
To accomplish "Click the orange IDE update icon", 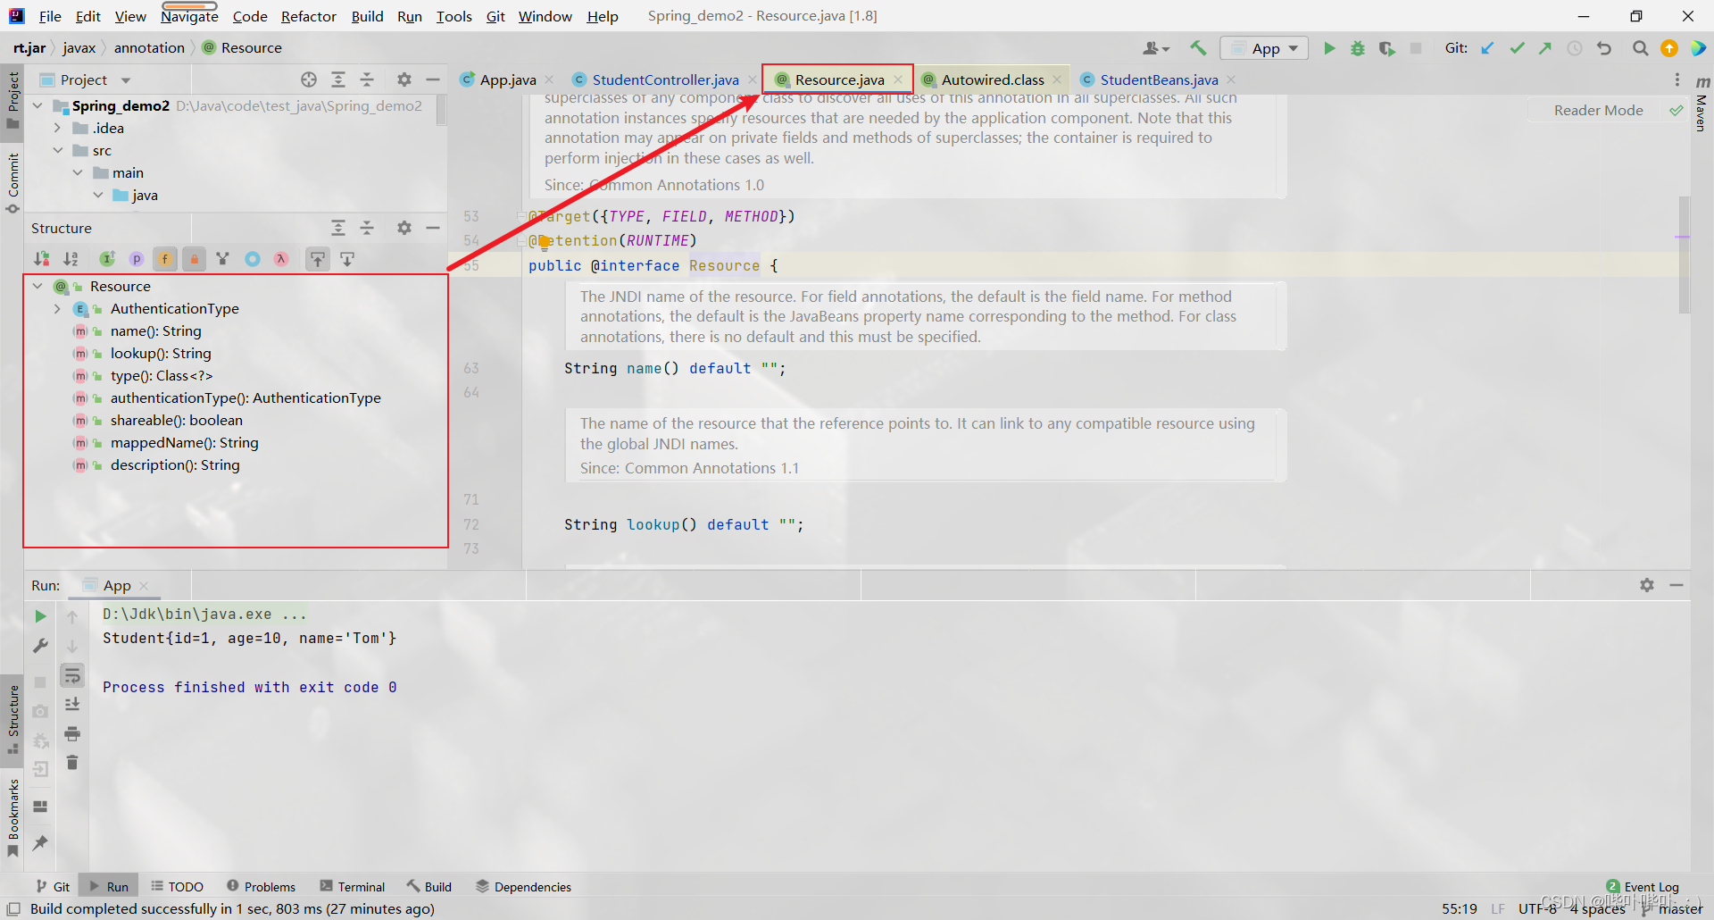I will coord(1669,48).
